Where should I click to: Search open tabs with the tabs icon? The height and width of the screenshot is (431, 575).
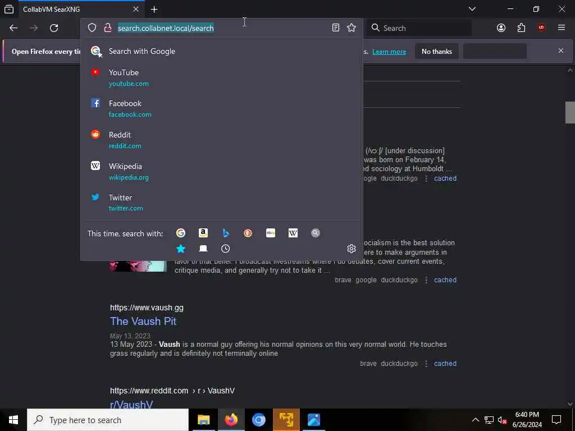click(203, 249)
